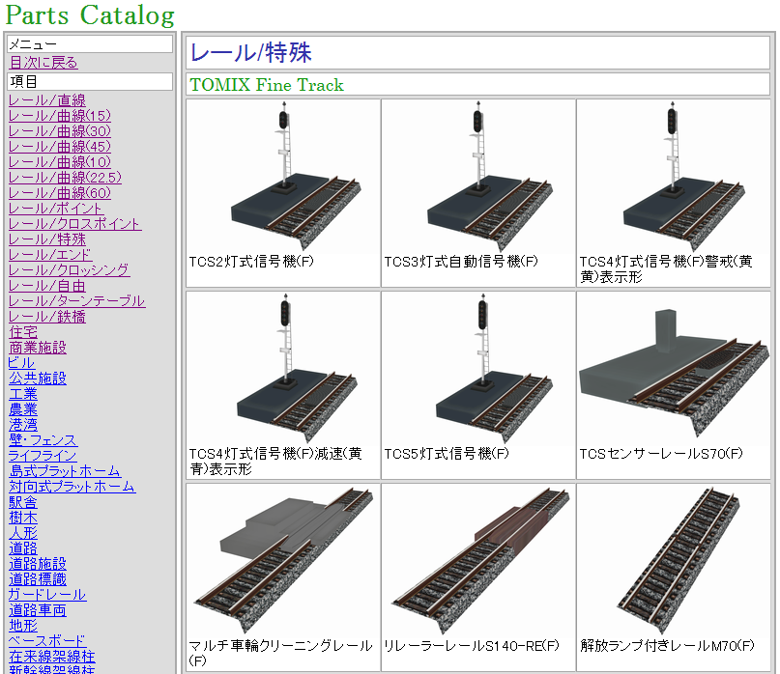Select the 人形 category link

click(23, 533)
